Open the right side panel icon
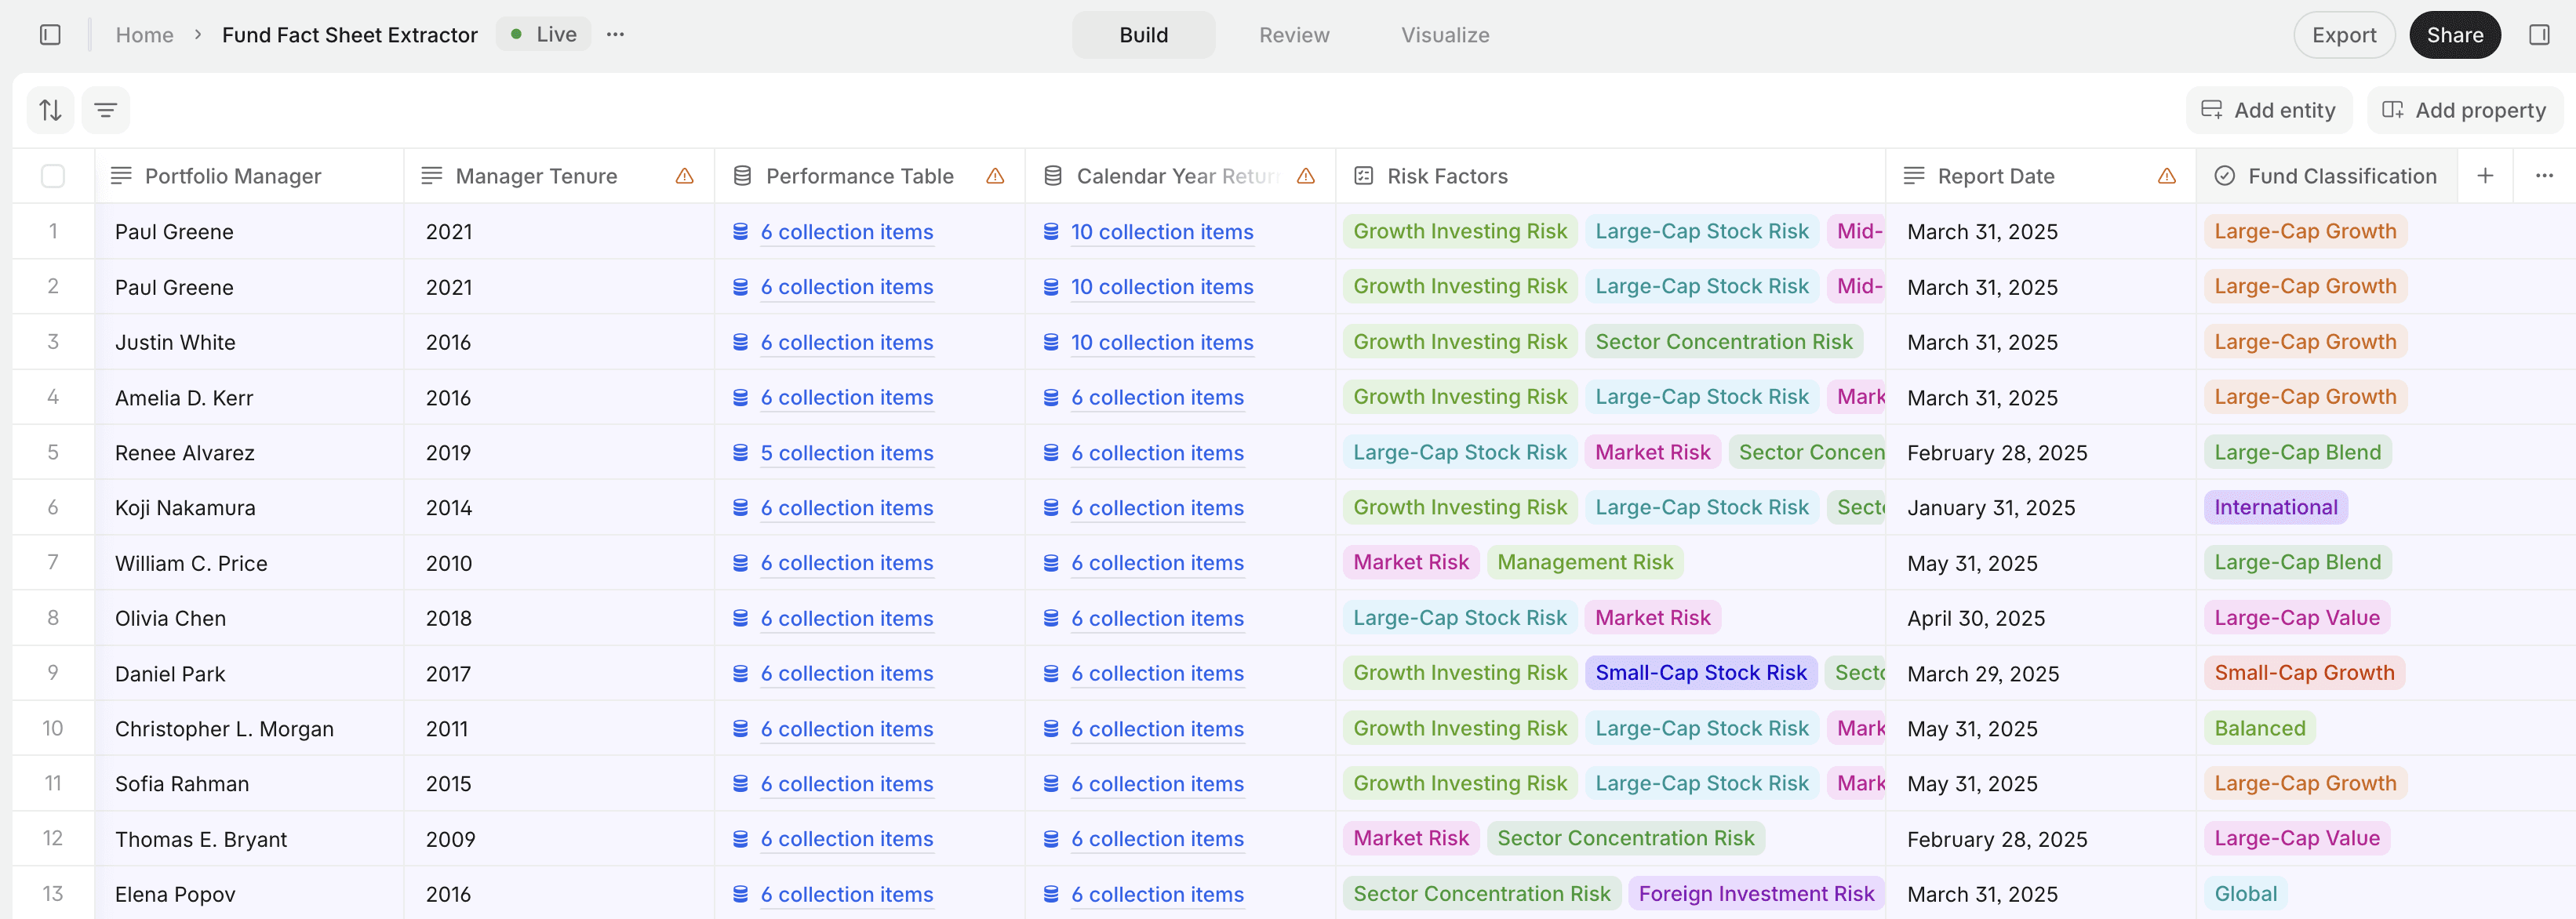Image resolution: width=2576 pixels, height=919 pixels. [x=2538, y=35]
